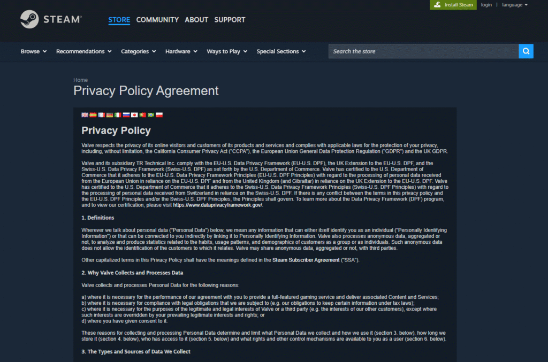
Task: Go to the SUPPORT menu item
Action: pyautogui.click(x=230, y=20)
